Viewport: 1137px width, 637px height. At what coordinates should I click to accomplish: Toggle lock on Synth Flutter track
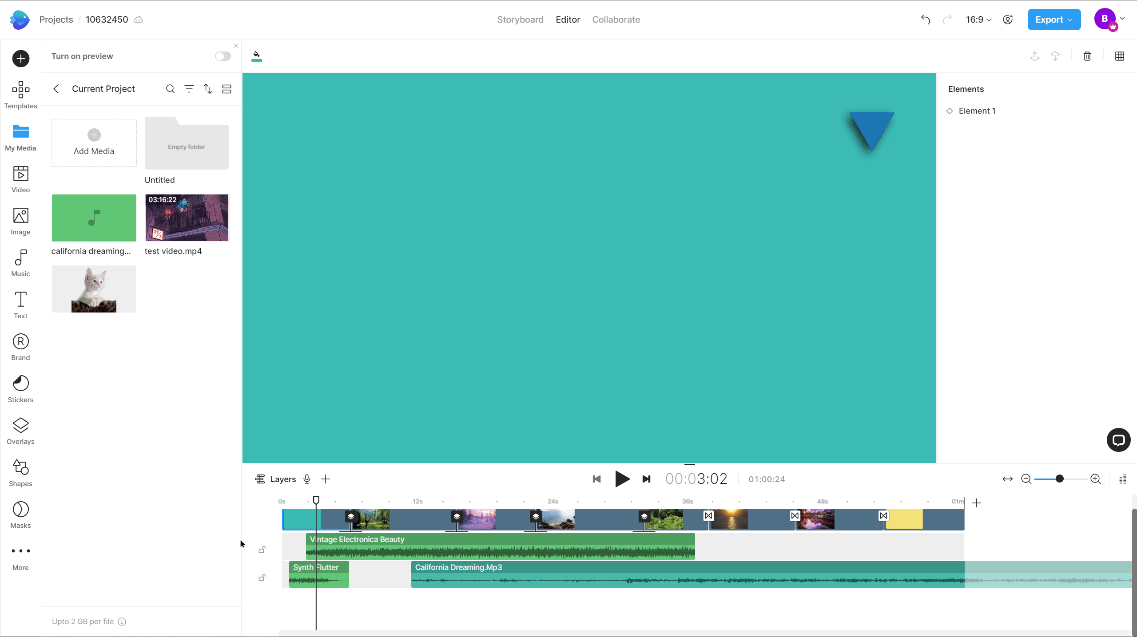point(262,578)
